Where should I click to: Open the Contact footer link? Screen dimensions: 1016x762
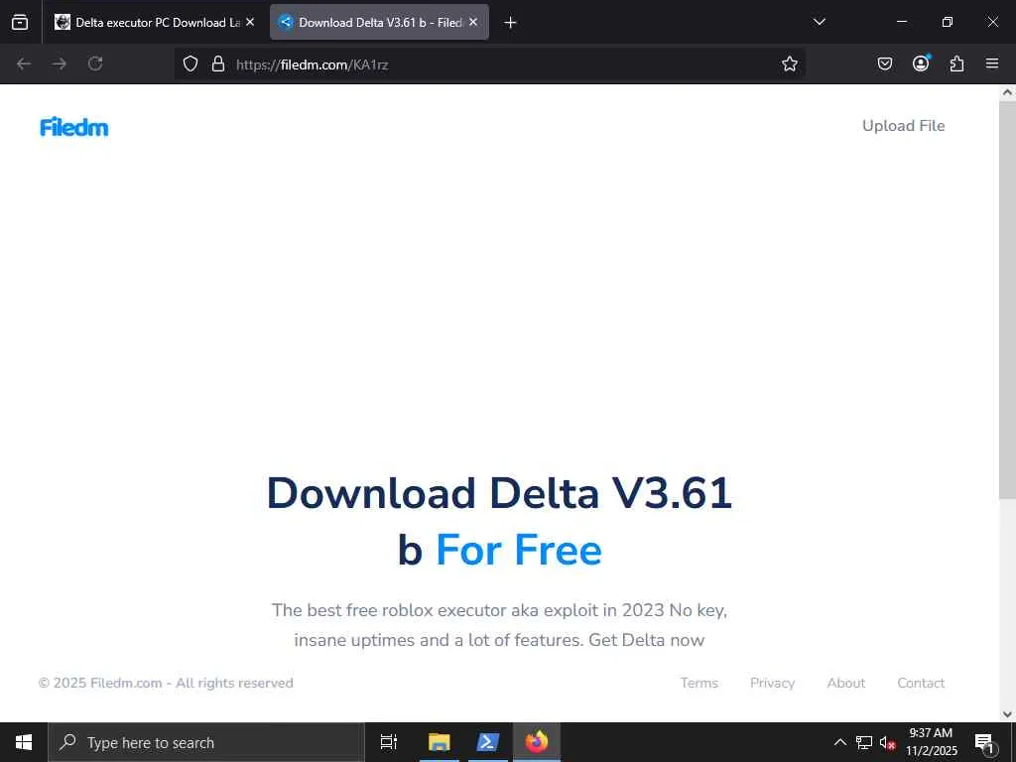coord(921,683)
